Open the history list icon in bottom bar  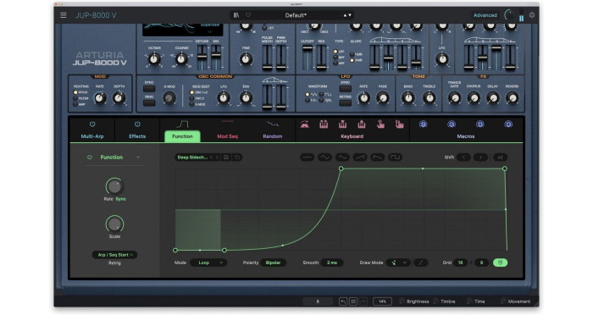point(353,301)
